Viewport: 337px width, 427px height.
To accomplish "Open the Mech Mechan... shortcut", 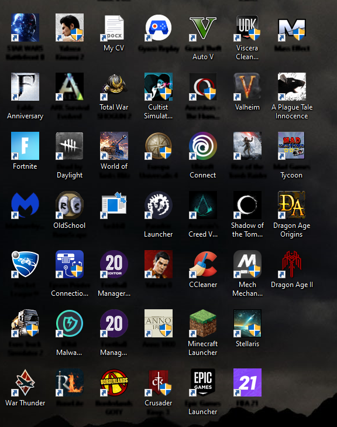I will (x=247, y=264).
